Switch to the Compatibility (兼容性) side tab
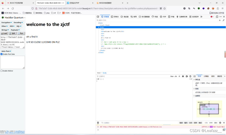Viewport: 226px width, 135px height. [220, 76]
